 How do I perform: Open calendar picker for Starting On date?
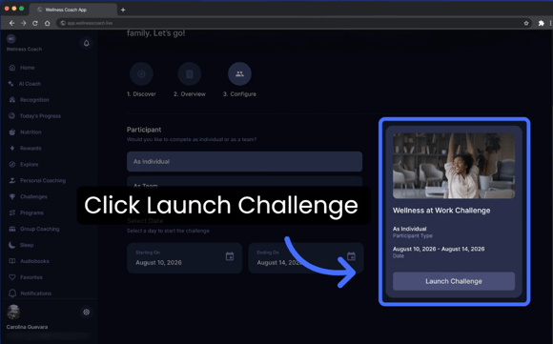point(230,256)
